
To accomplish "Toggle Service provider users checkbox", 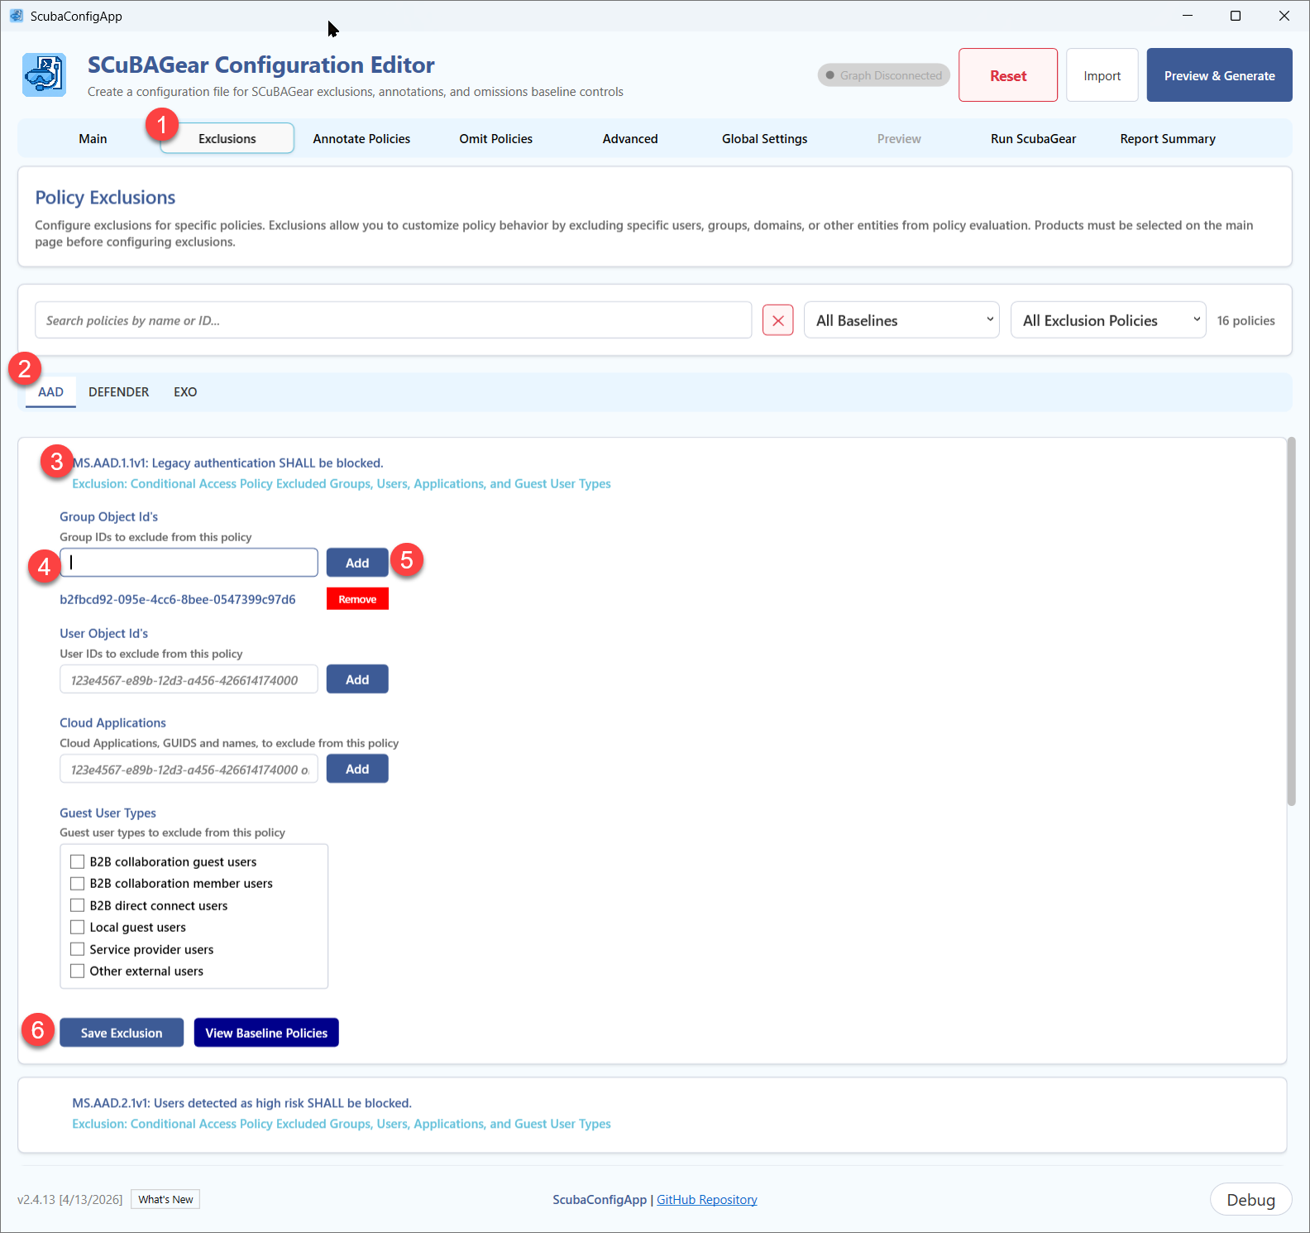I will coord(78,949).
